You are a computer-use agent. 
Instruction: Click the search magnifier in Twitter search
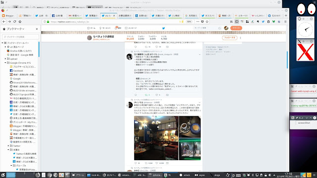click(219, 28)
